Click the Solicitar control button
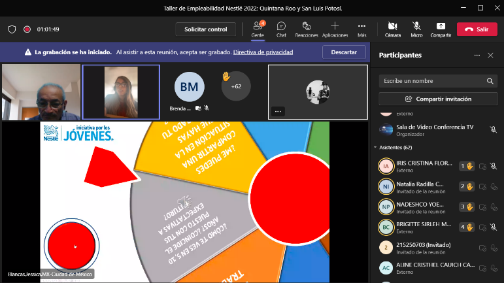The width and height of the screenshot is (504, 283). point(205,29)
